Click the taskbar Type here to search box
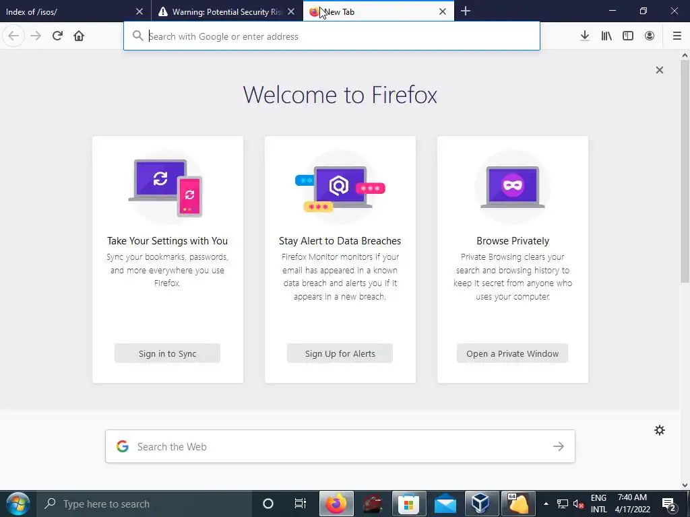 144,504
